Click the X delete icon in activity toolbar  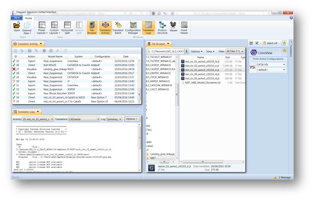coord(58,51)
